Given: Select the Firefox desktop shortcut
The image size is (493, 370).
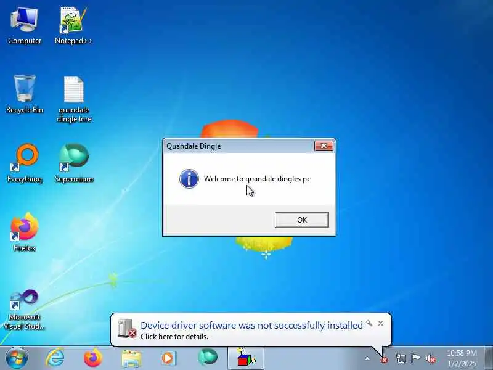Looking at the screenshot, I should click(x=25, y=232).
